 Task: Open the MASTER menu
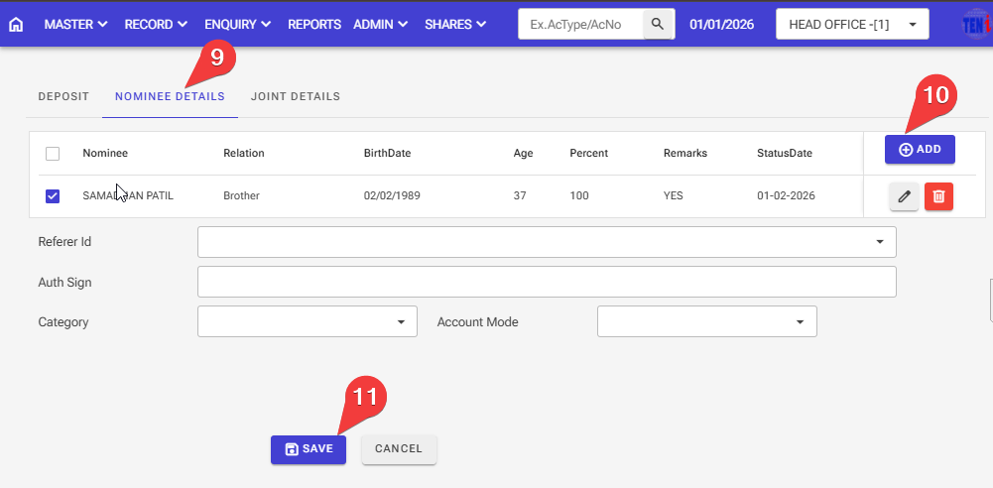tap(75, 24)
